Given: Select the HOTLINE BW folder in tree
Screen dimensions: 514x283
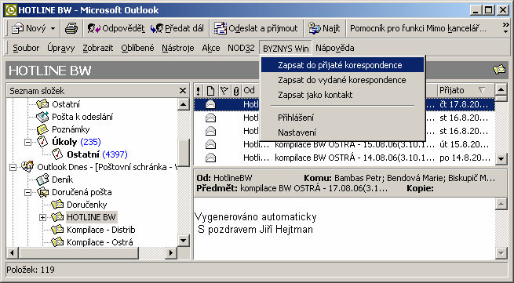Looking at the screenshot, I should 91,217.
